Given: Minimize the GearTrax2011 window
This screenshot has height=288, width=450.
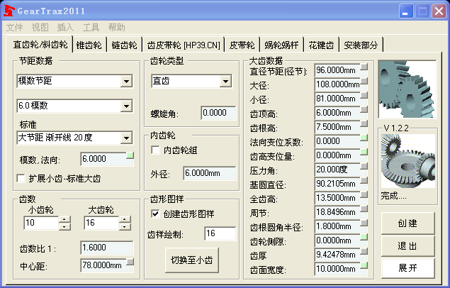Looking at the screenshot, I should [x=405, y=11].
